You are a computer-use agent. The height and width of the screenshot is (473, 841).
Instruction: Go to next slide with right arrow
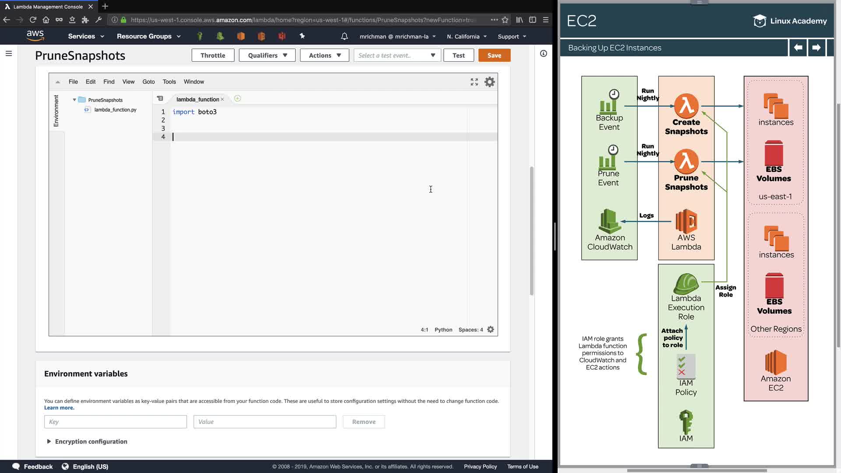click(816, 47)
